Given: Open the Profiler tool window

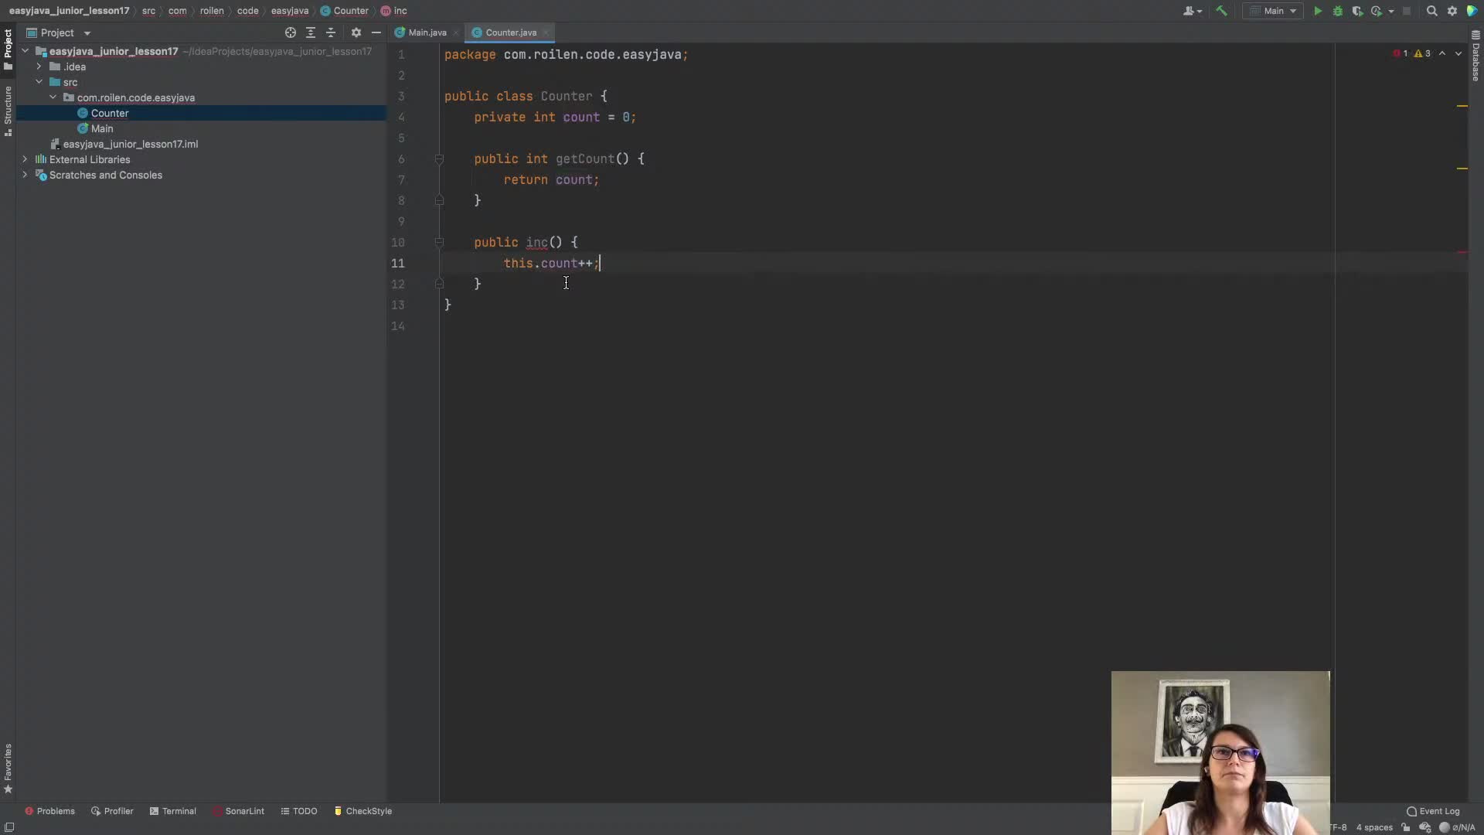Looking at the screenshot, I should 112,811.
